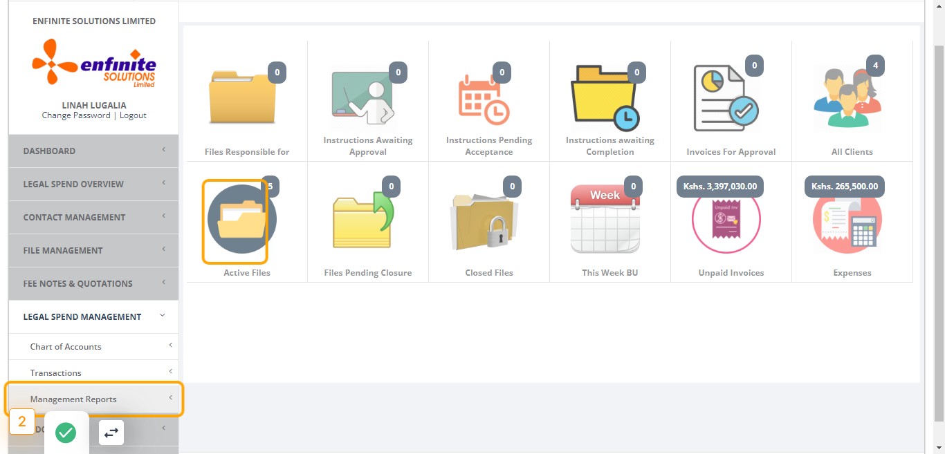Image resolution: width=945 pixels, height=454 pixels.
Task: Expand the Chart of Accounts chevron
Action: point(170,346)
